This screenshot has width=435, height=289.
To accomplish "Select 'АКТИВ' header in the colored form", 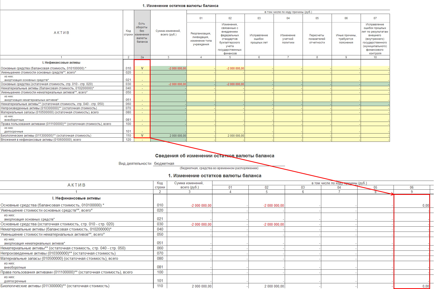I will click(x=61, y=33).
